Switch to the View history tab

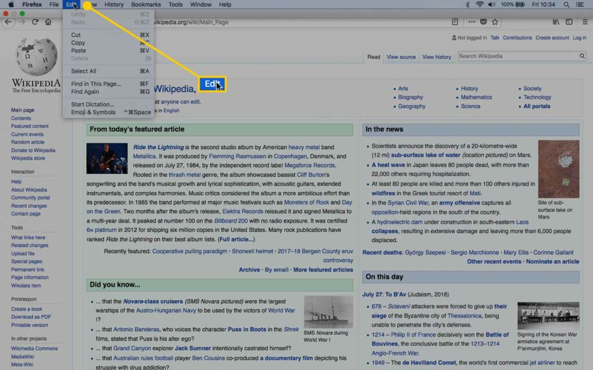pyautogui.click(x=437, y=57)
